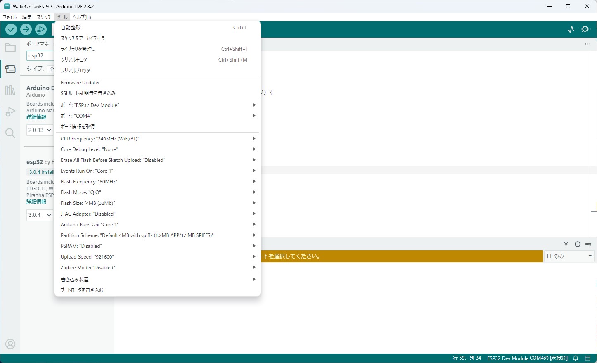Click the code editor vertical scrollbar
The image size is (597, 363).
click(x=594, y=143)
